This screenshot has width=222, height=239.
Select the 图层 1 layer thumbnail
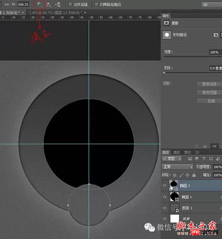(x=174, y=208)
